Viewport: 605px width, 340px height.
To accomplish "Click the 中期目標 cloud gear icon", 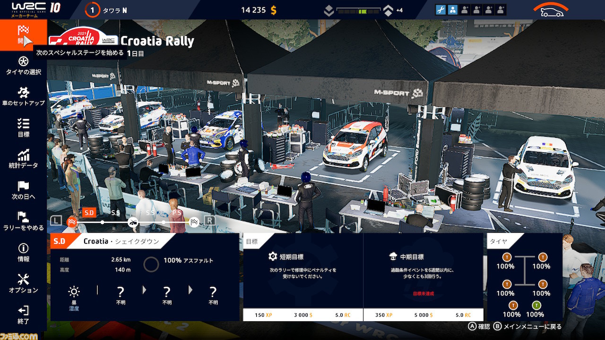I will [x=393, y=256].
